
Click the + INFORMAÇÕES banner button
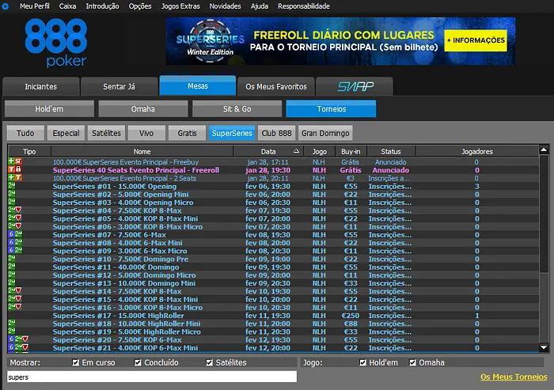(476, 40)
